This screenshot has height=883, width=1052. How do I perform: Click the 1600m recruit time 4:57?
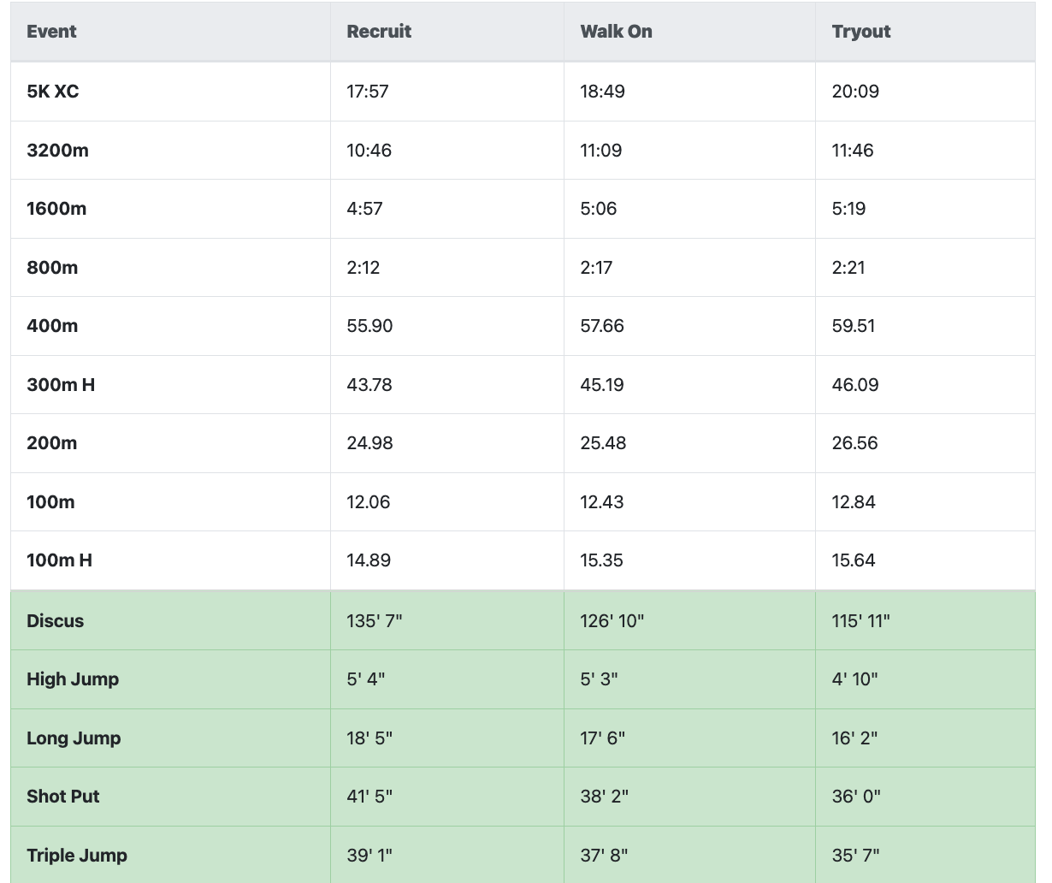coord(364,209)
